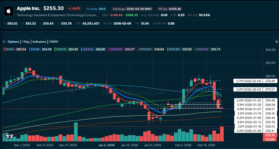Open the Indicators list
279x149 pixels.
[39, 41]
